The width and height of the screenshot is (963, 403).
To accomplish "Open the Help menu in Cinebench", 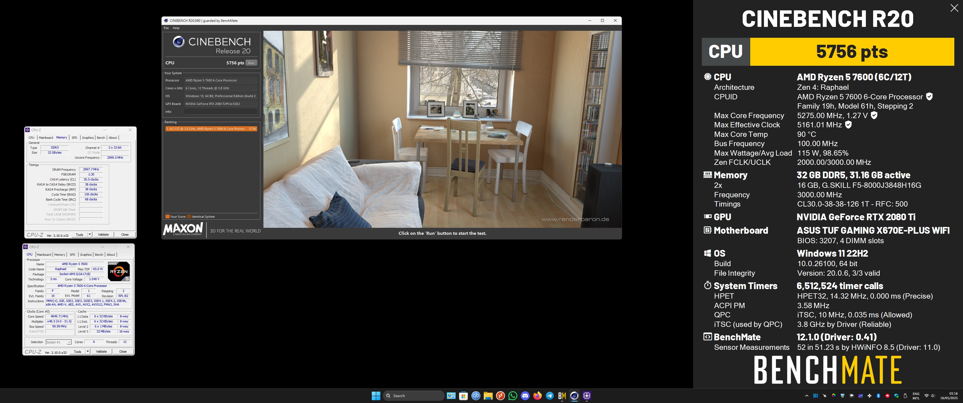I will [x=176, y=28].
